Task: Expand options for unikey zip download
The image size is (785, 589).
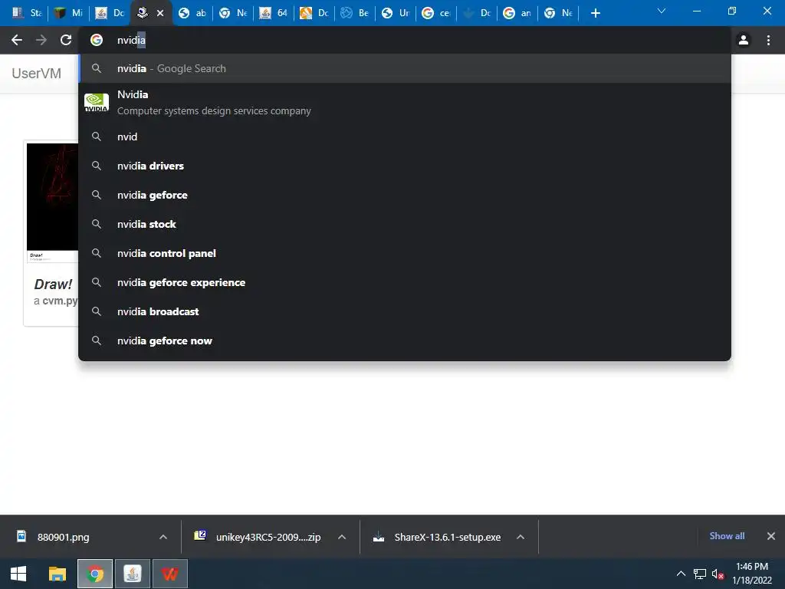Action: point(342,537)
